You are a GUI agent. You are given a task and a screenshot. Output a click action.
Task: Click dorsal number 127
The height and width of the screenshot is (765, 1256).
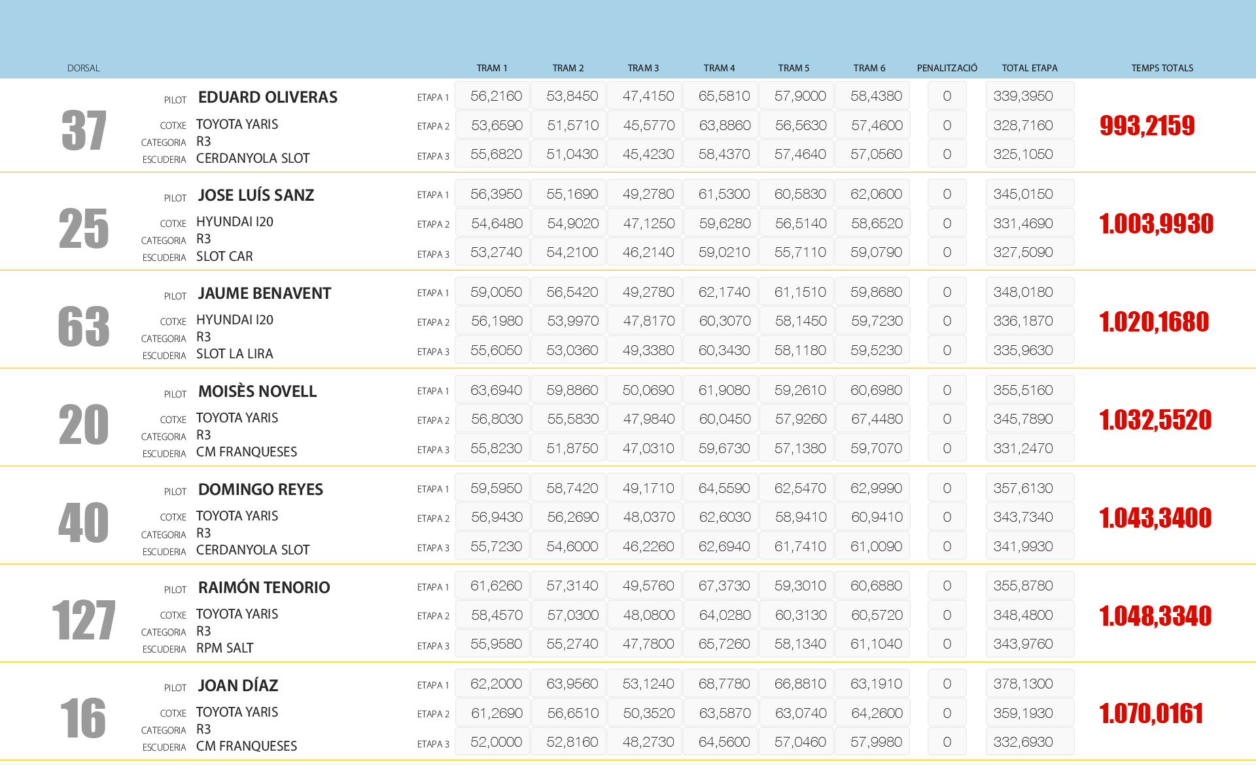pos(84,620)
